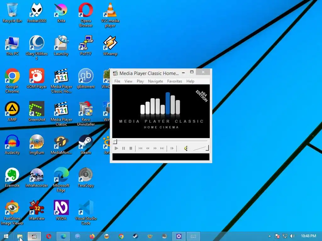Select the InfraRecorder desktop icon

pos(36,178)
